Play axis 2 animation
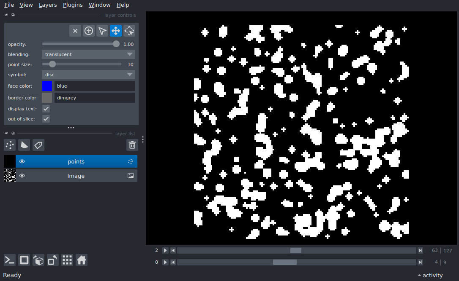This screenshot has height=281, width=459. [x=165, y=250]
